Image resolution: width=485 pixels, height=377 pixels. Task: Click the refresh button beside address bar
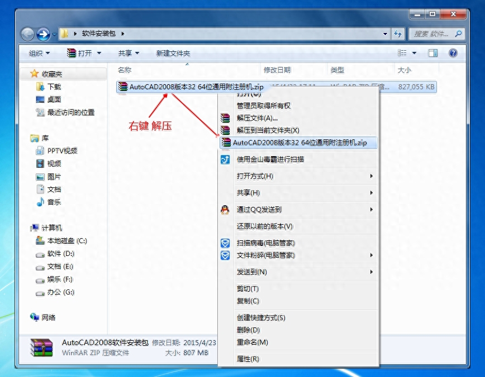(x=398, y=34)
